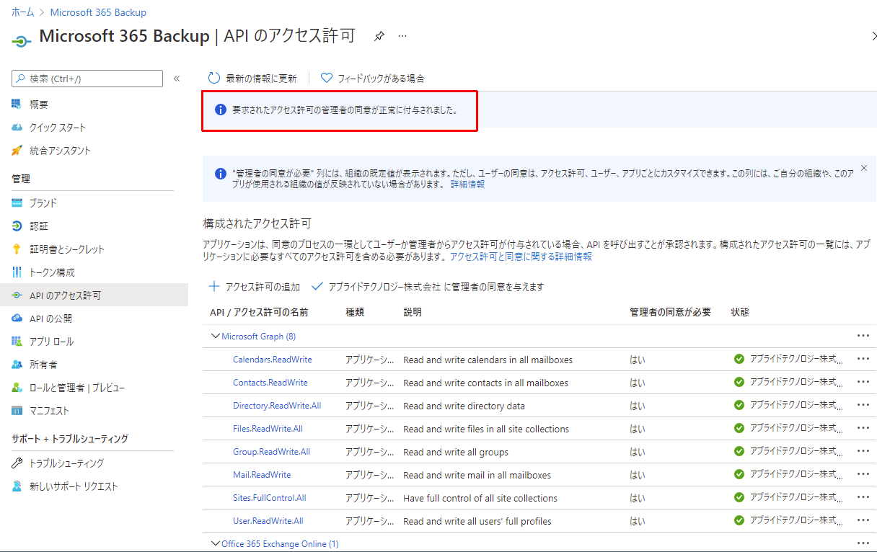Click the plus icon for アクセス許可の追加
This screenshot has height=552, width=877.
click(214, 286)
